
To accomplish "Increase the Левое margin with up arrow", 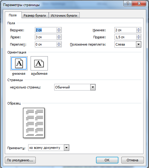I will (59, 36).
